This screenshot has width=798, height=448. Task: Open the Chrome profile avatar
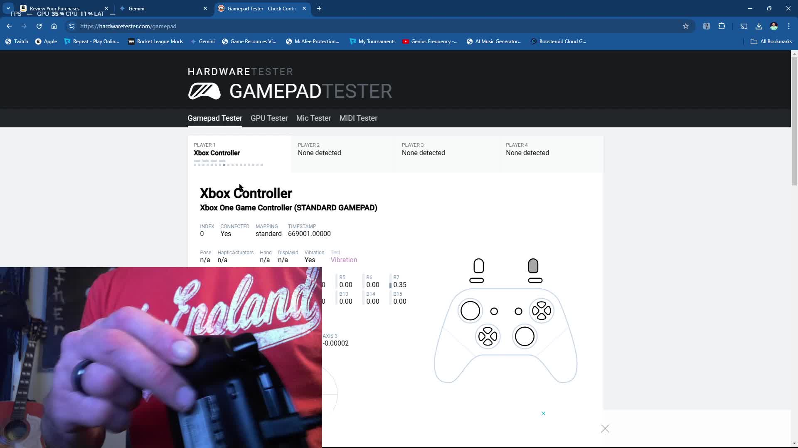[774, 26]
